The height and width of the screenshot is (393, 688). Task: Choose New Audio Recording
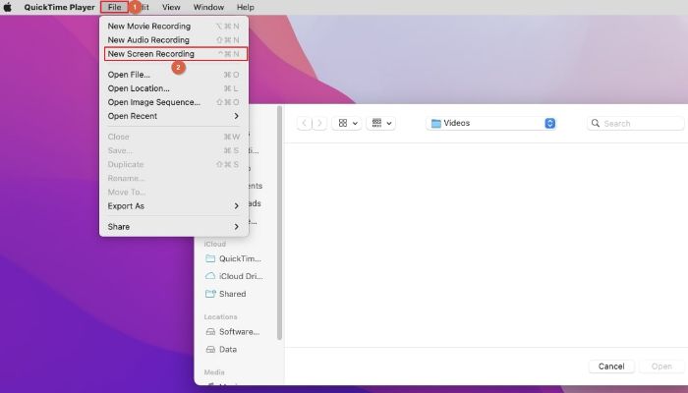174,40
